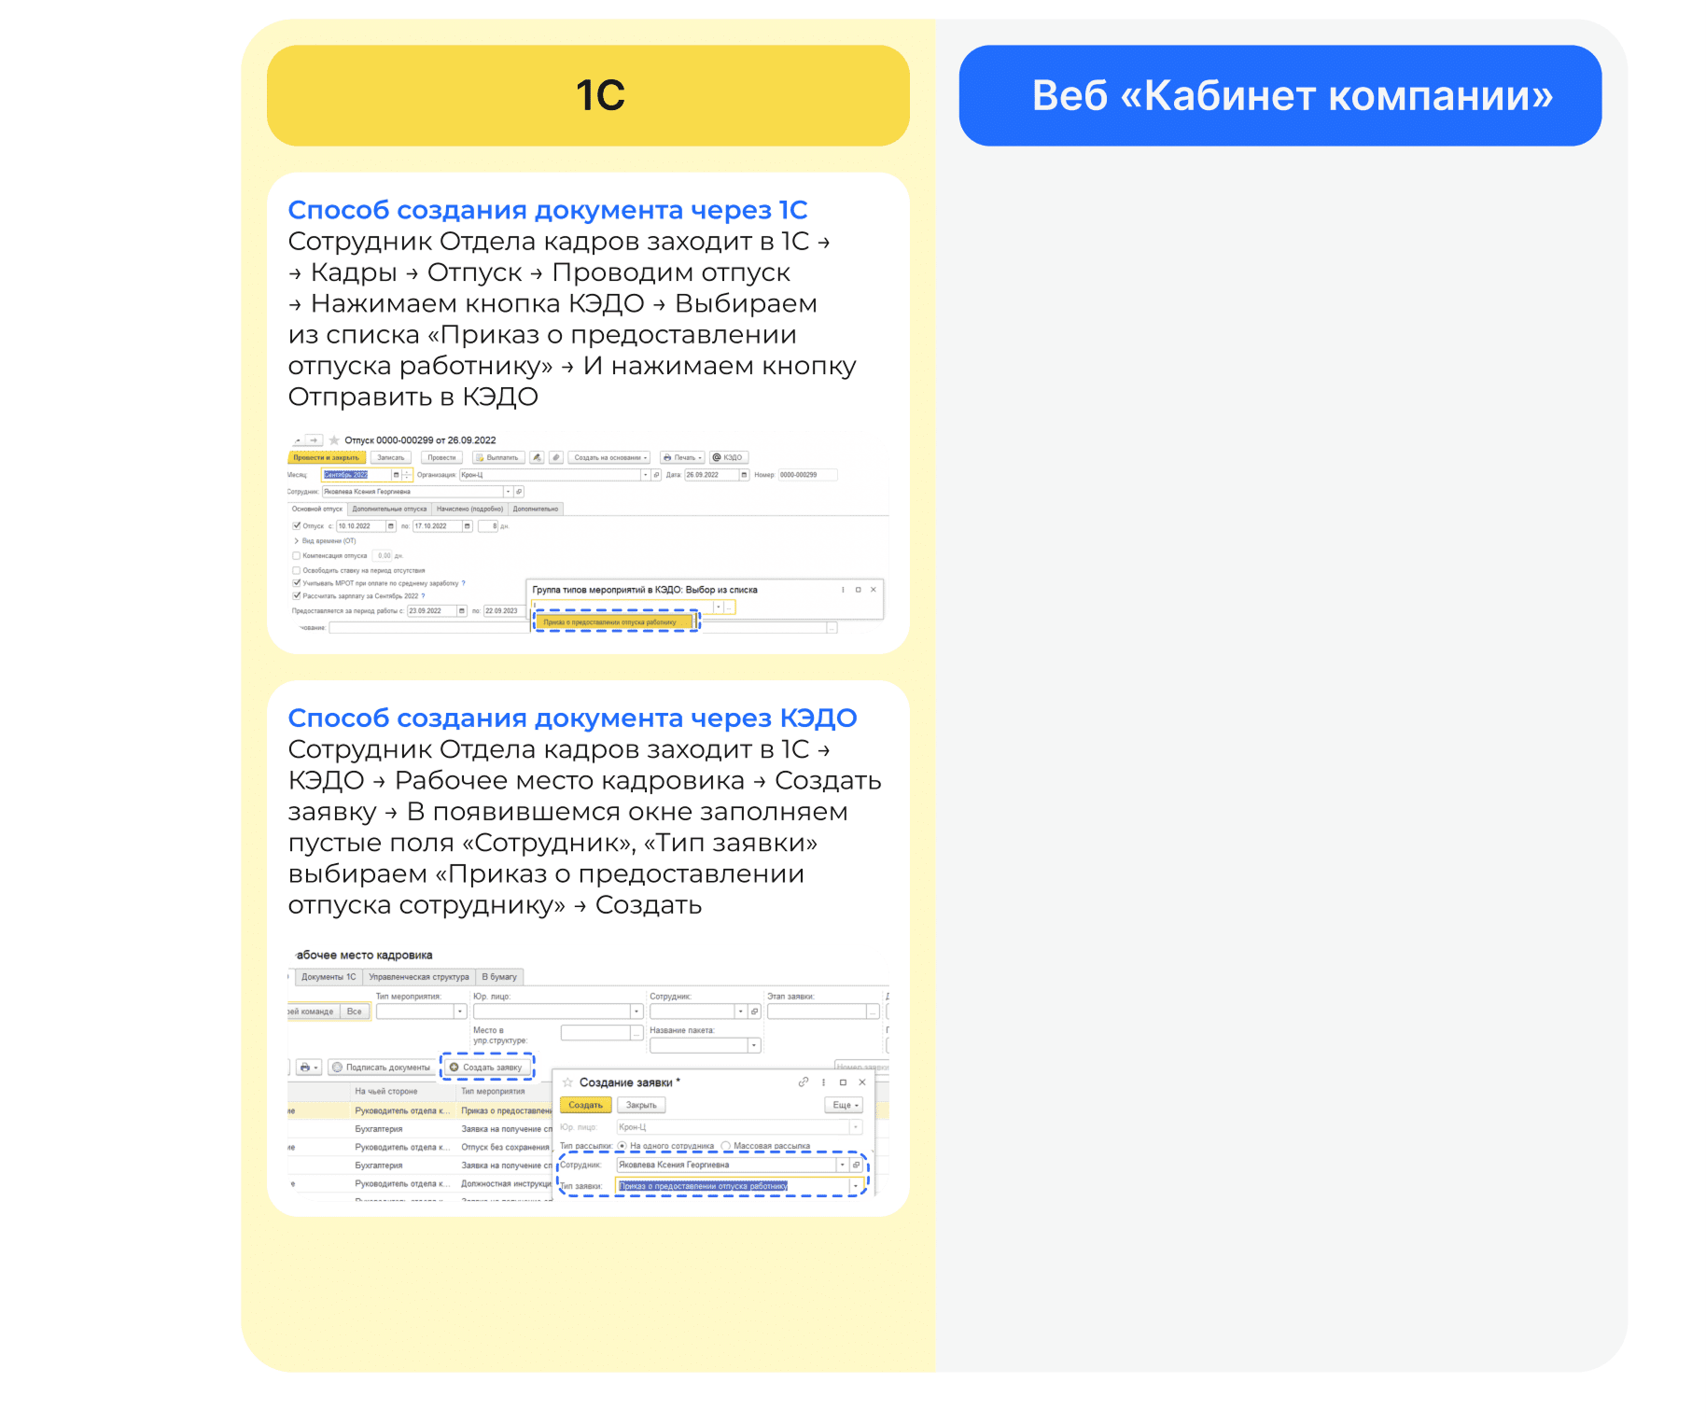Click the Все filter toggle button
Image resolution: width=1706 pixels, height=1424 pixels.
coord(354,1012)
